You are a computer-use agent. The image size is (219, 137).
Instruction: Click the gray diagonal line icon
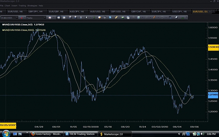(x=134, y=18)
